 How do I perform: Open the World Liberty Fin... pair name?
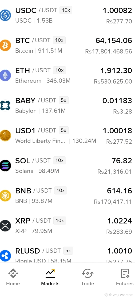(40, 141)
